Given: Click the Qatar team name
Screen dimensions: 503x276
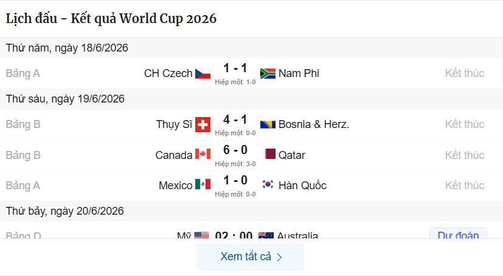Looking at the screenshot, I should coord(291,155).
